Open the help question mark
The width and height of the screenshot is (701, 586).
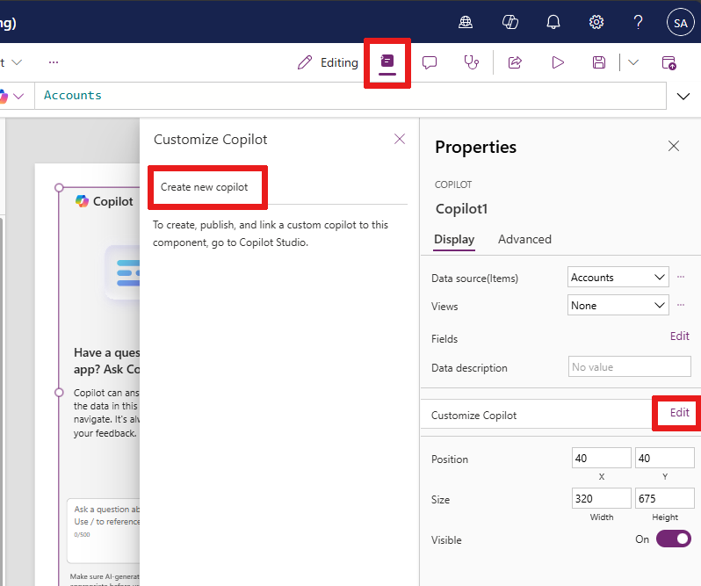click(639, 22)
